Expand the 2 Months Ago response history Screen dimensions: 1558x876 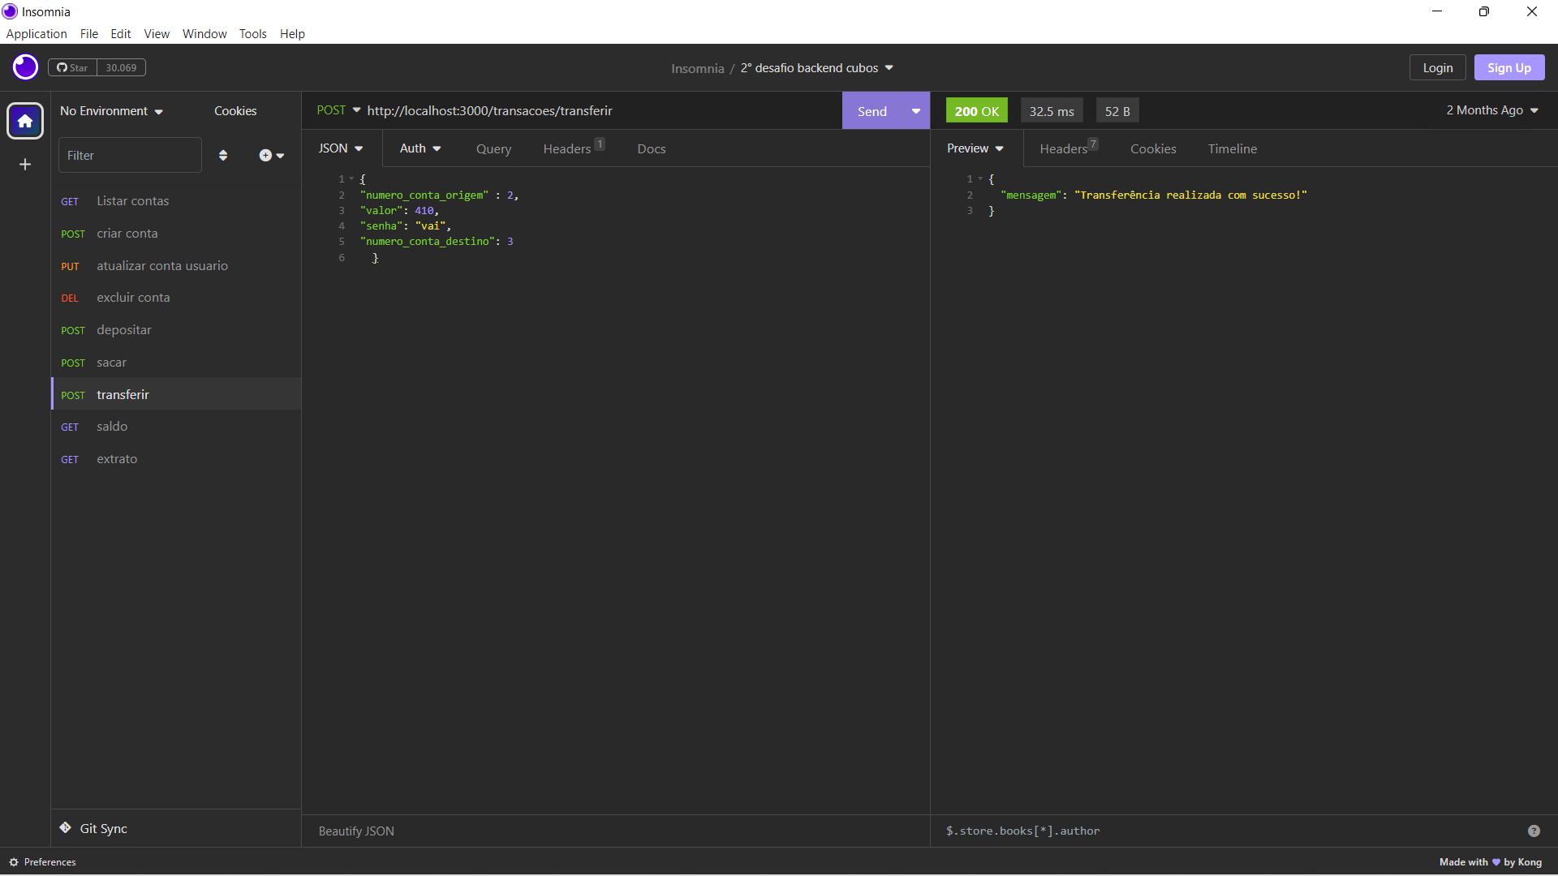[x=1491, y=110]
